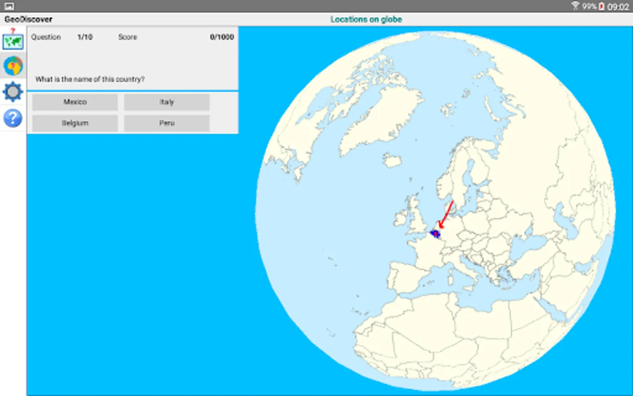Tap the screenshot notification icon in status bar

pos(9,6)
